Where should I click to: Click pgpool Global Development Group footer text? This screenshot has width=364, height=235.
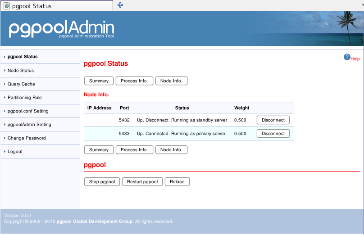[95, 221]
